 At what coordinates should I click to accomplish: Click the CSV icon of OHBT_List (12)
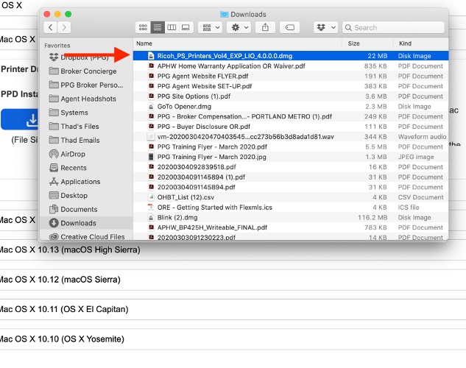point(151,197)
